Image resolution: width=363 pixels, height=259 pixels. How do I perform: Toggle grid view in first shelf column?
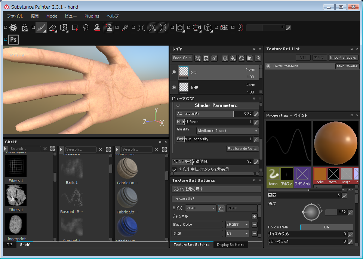coord(53,148)
